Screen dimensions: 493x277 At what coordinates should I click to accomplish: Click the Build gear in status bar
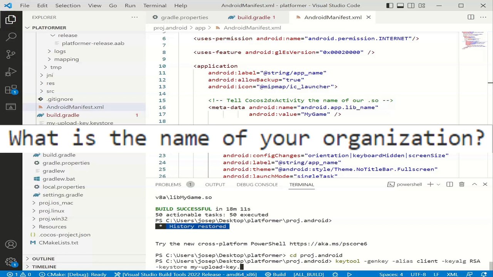[276, 274]
